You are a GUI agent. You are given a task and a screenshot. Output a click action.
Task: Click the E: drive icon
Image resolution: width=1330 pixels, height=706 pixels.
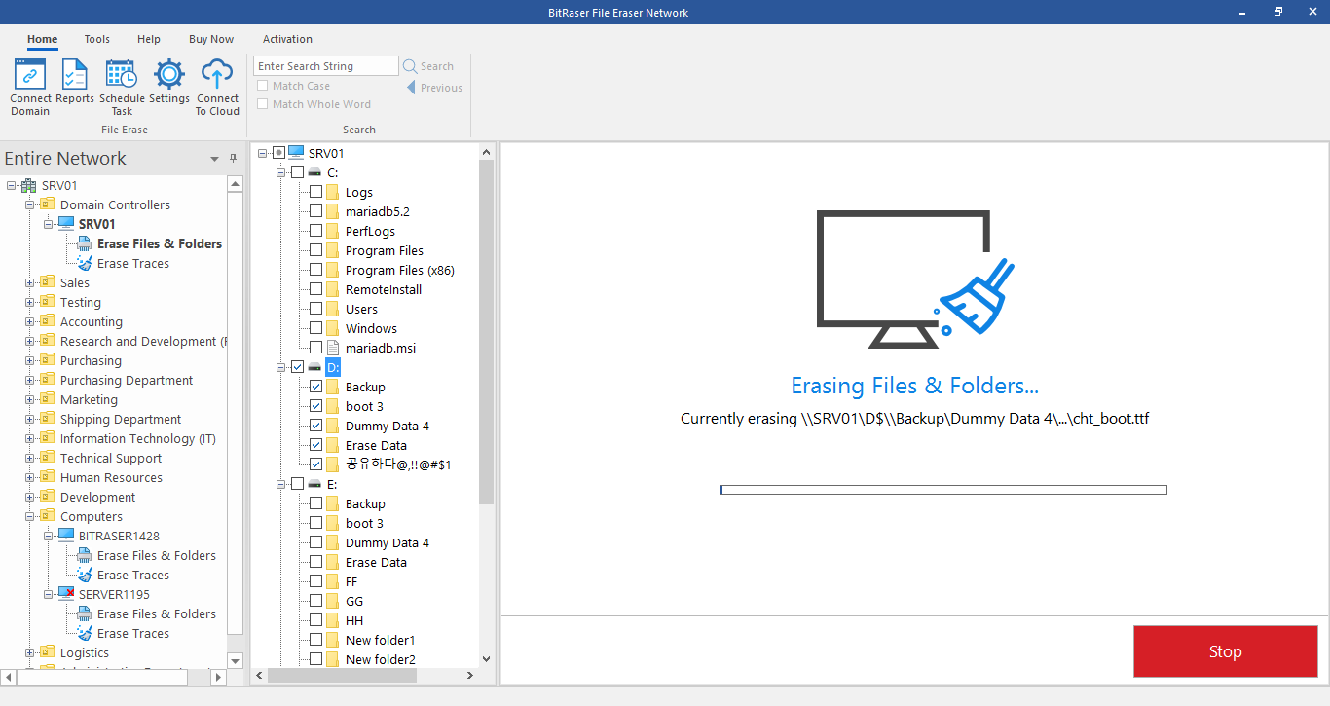point(314,484)
